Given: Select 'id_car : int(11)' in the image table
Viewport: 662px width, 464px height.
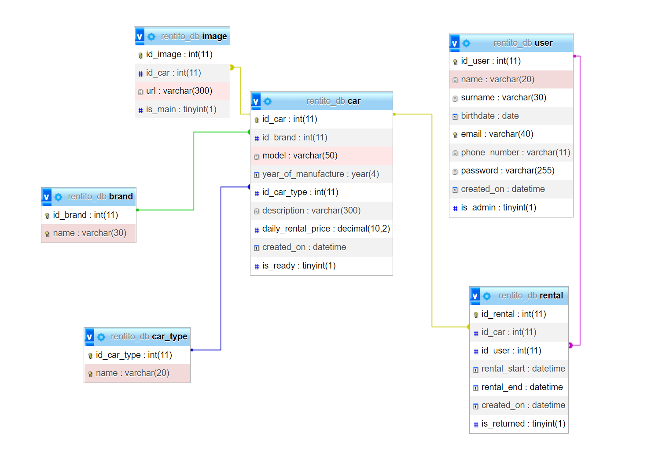Looking at the screenshot, I should (182, 73).
